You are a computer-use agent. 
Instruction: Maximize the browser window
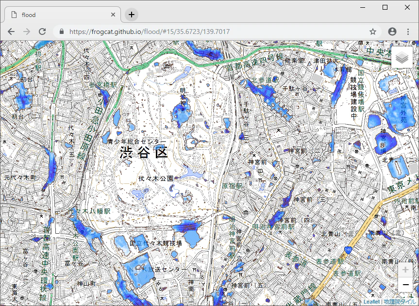pos(385,7)
